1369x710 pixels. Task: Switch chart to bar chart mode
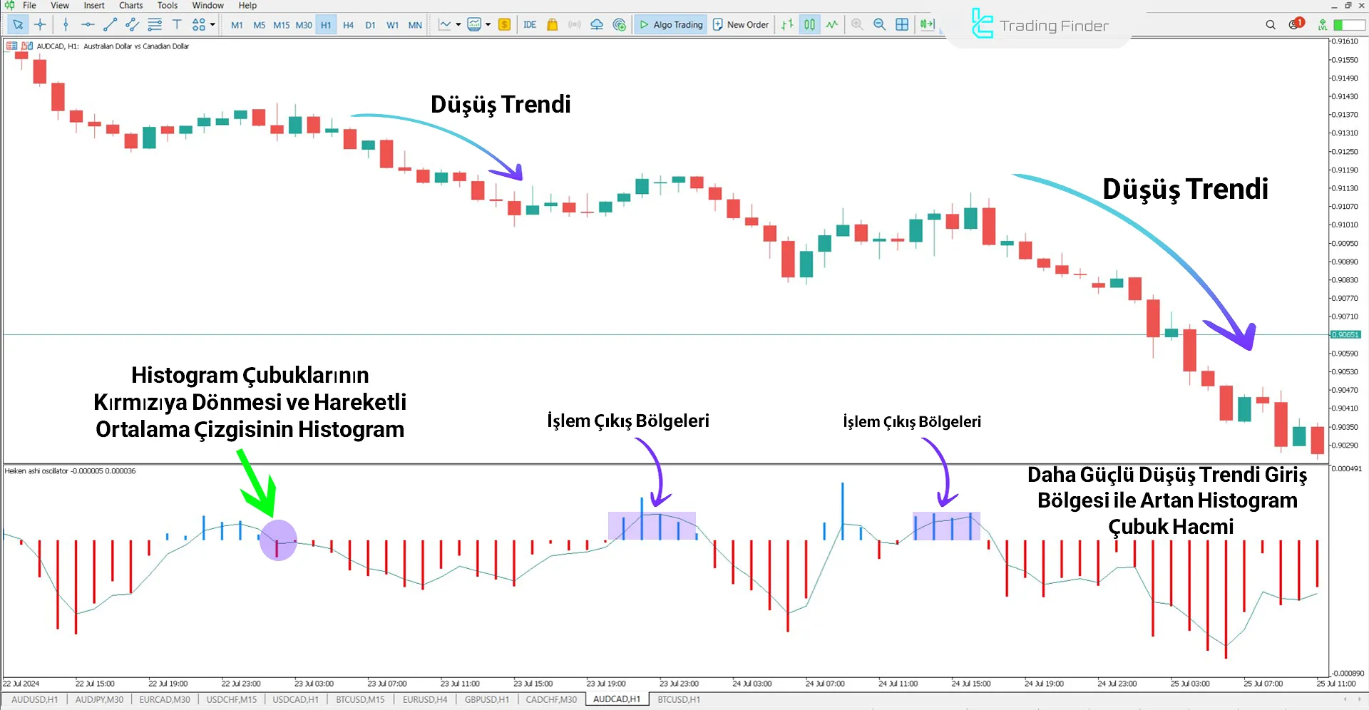(x=787, y=25)
